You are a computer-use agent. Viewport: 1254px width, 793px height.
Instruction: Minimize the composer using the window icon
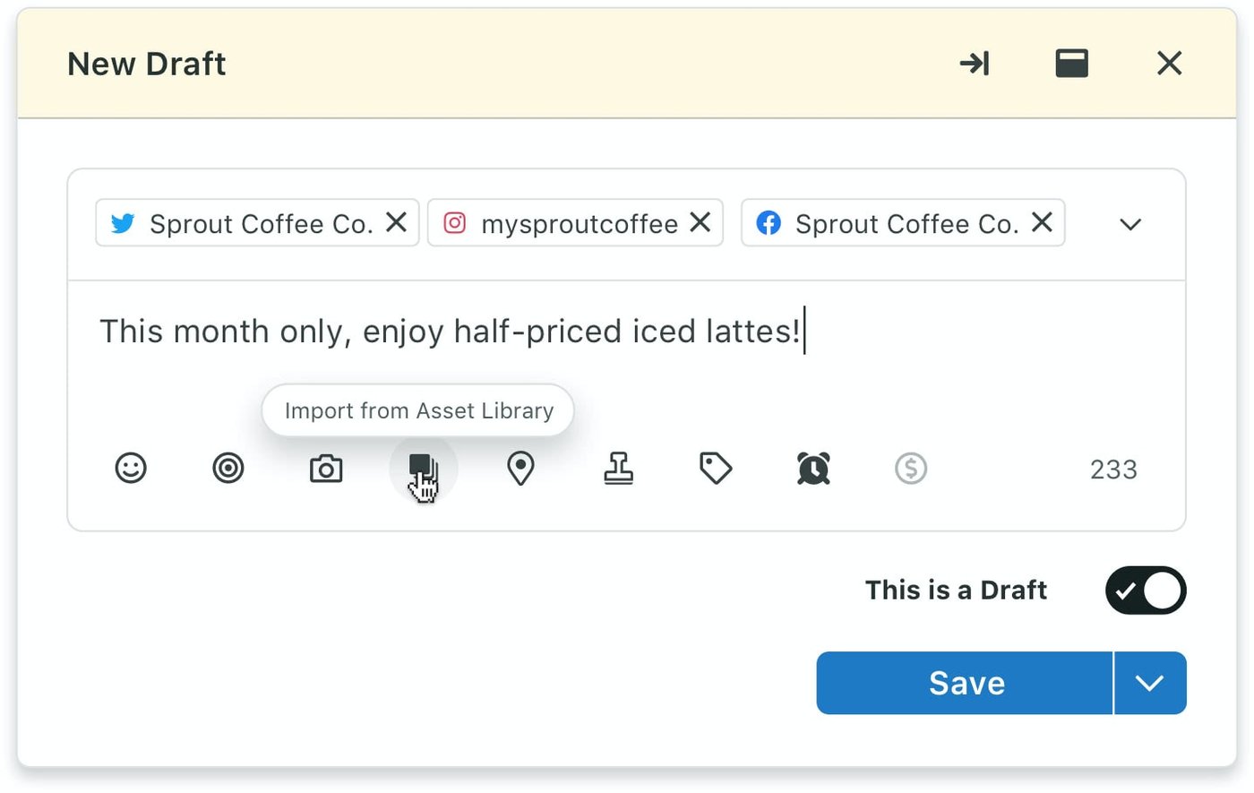coord(1072,63)
